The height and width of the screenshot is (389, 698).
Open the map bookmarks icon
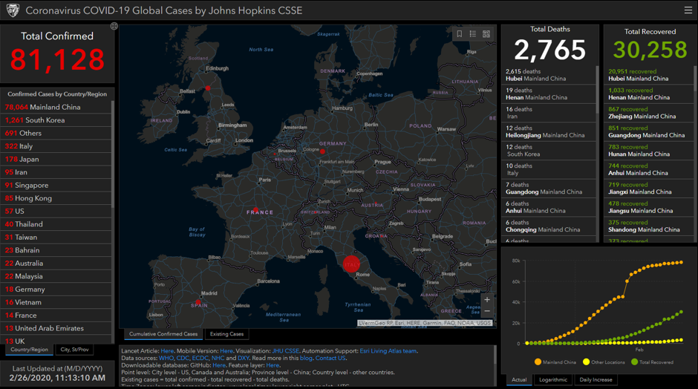460,34
